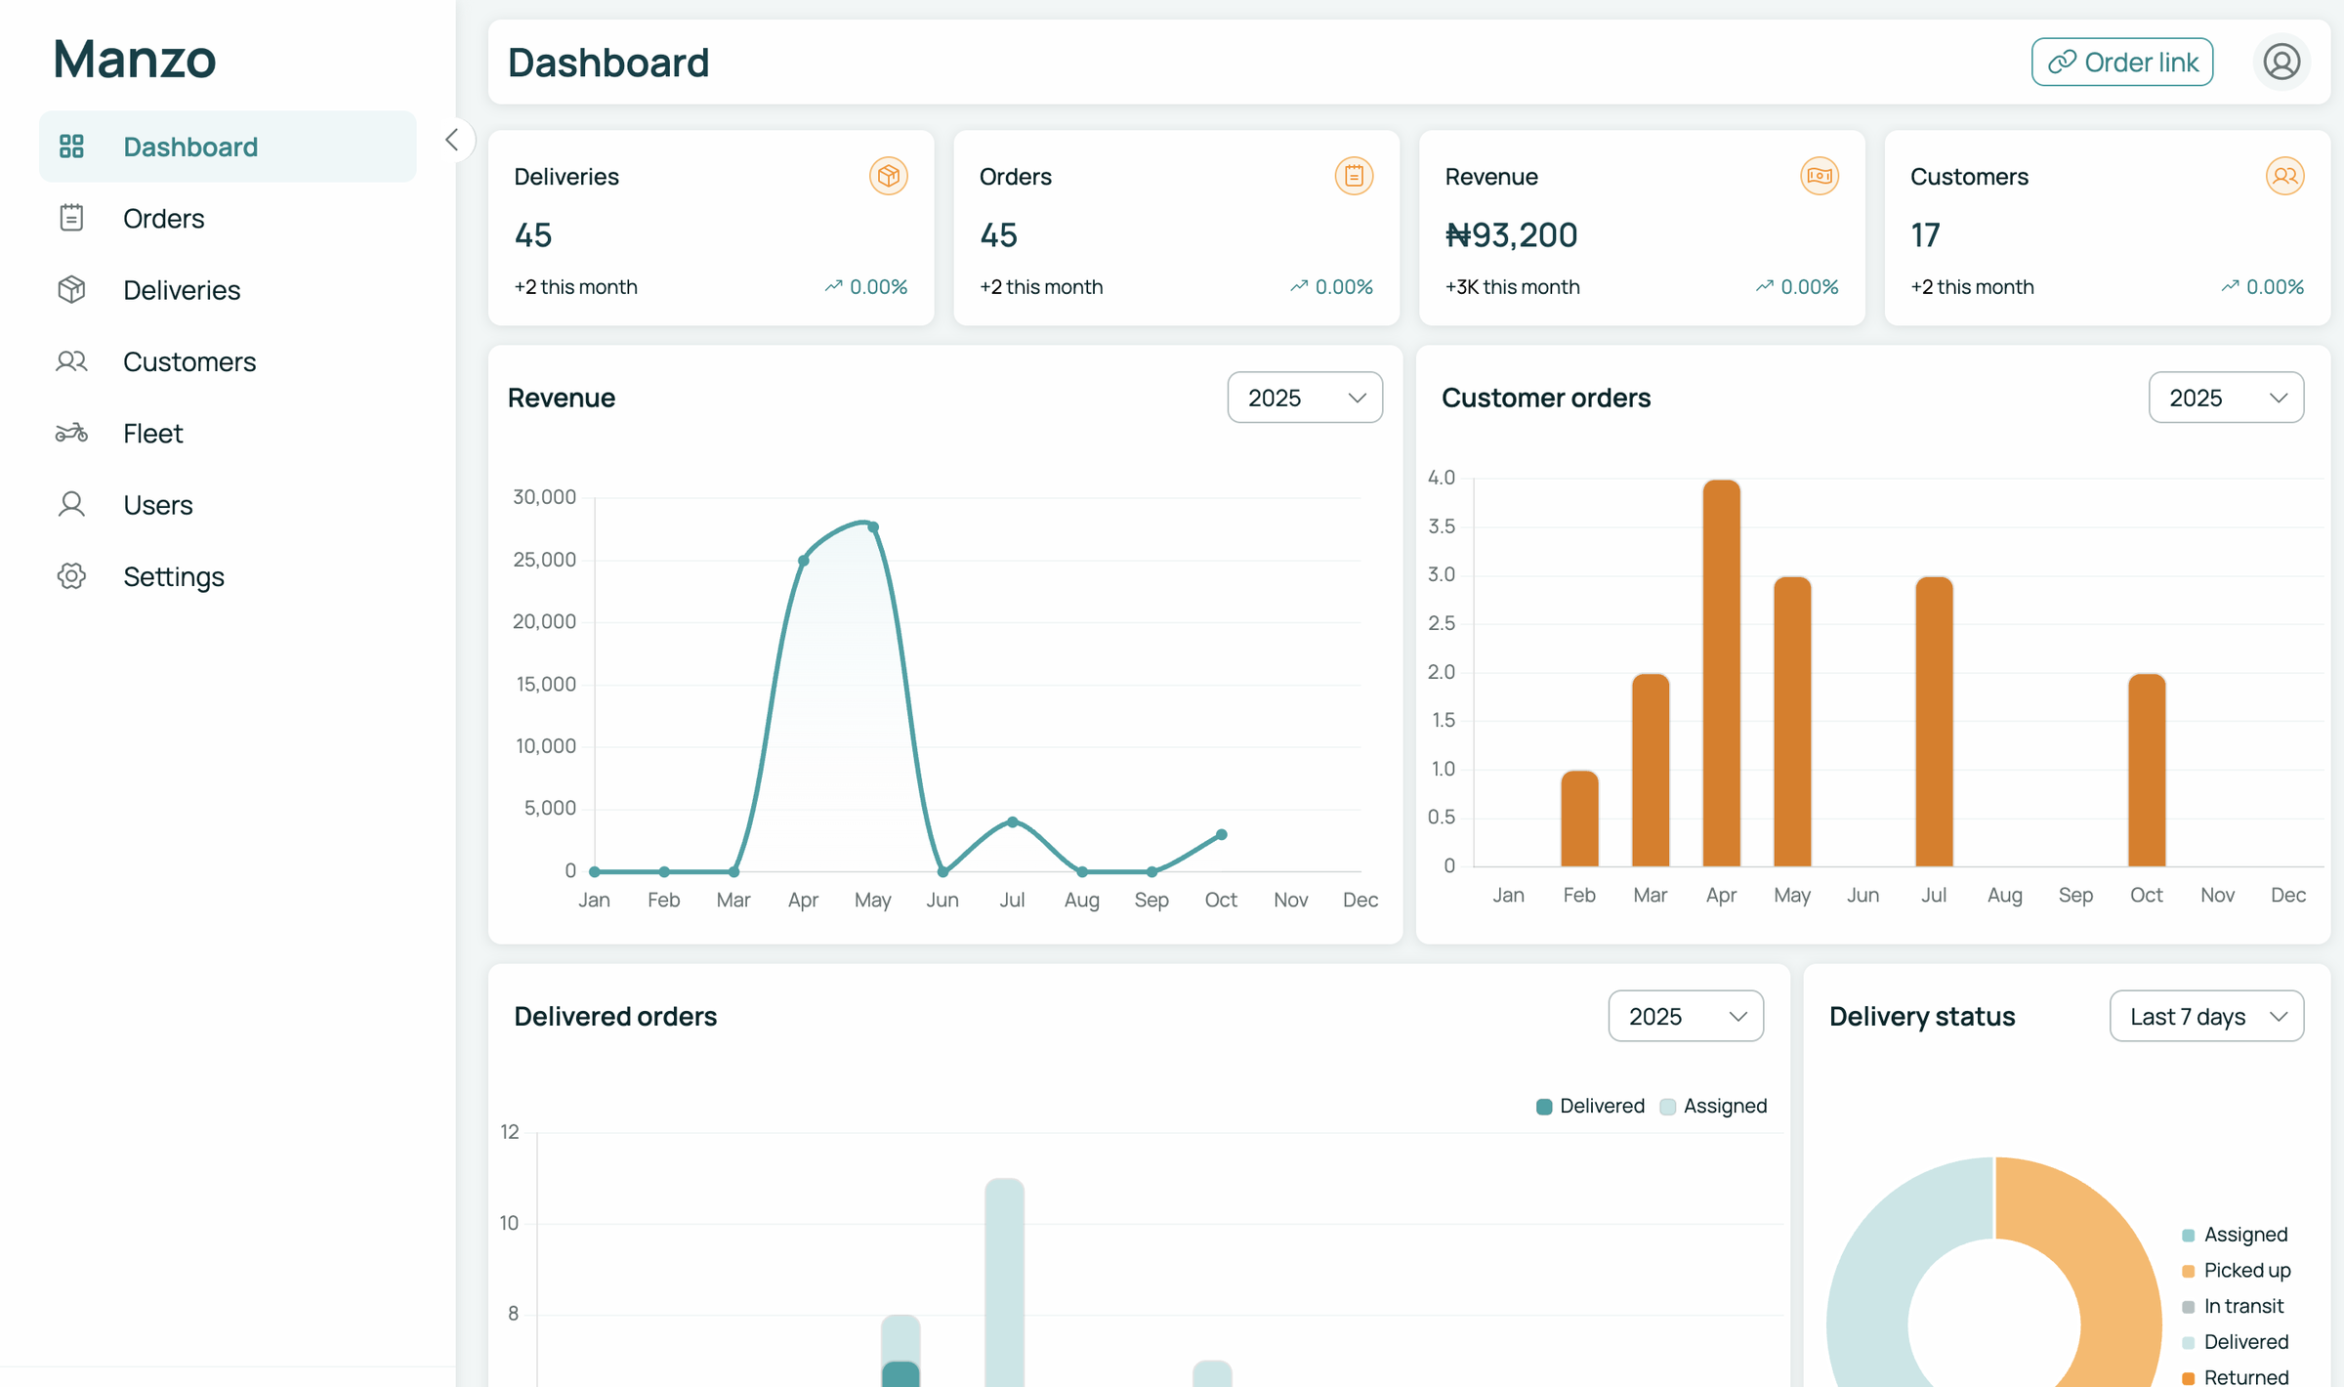This screenshot has height=1387, width=2344.
Task: Click the April bar in Customer orders
Action: (x=1721, y=674)
